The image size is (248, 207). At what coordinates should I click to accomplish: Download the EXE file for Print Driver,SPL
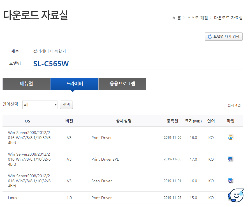pyautogui.click(x=230, y=159)
